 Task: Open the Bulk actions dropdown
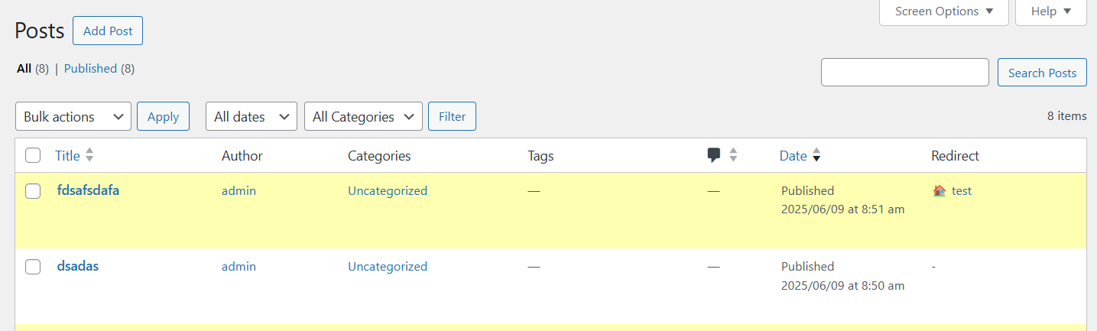click(73, 116)
